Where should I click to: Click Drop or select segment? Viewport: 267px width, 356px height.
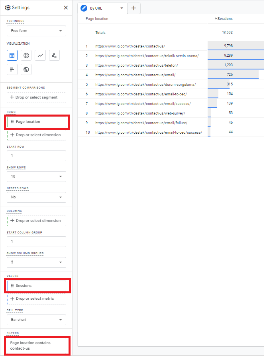[x=36, y=97]
